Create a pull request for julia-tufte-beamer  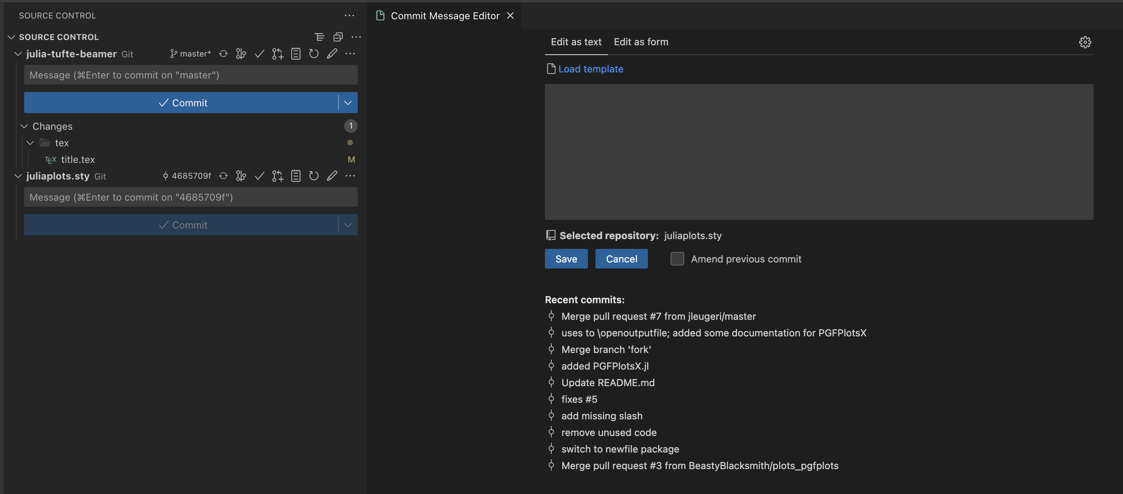pos(277,54)
